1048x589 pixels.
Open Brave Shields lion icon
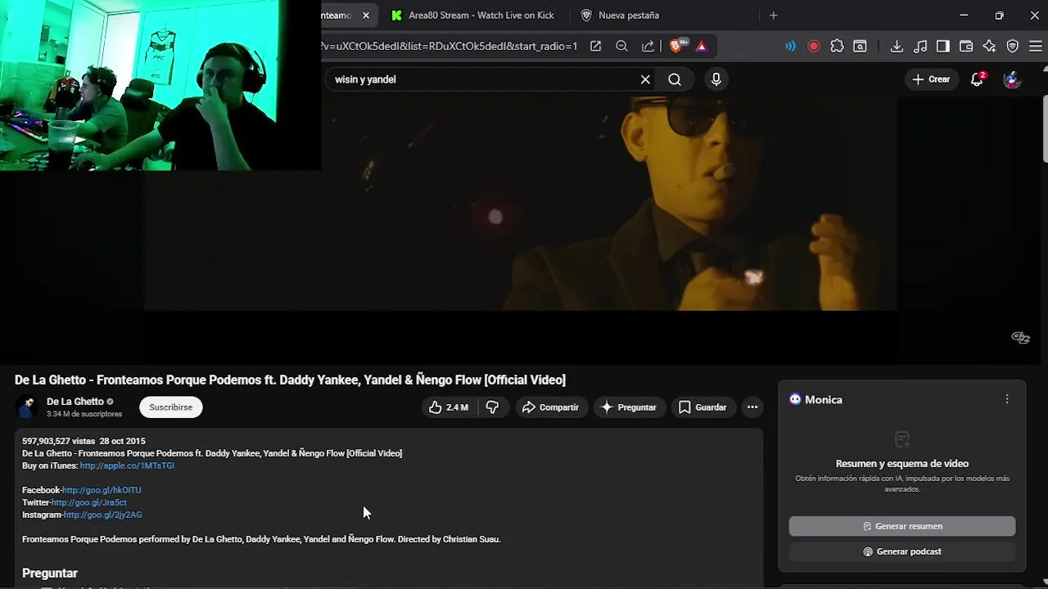point(678,46)
